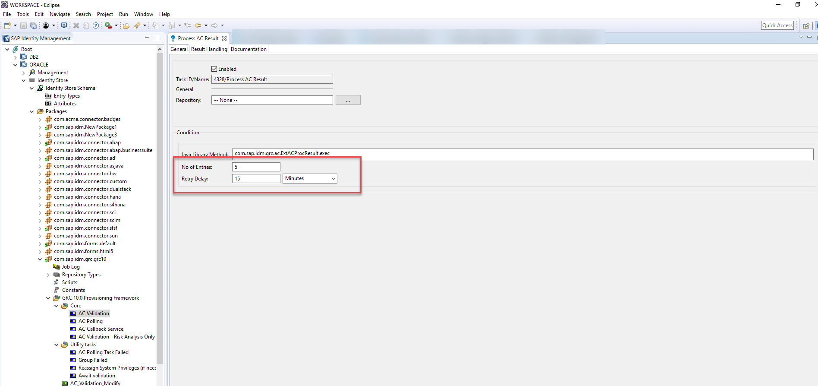
Task: Open the Search icon dropdown arrow
Action: point(145,25)
